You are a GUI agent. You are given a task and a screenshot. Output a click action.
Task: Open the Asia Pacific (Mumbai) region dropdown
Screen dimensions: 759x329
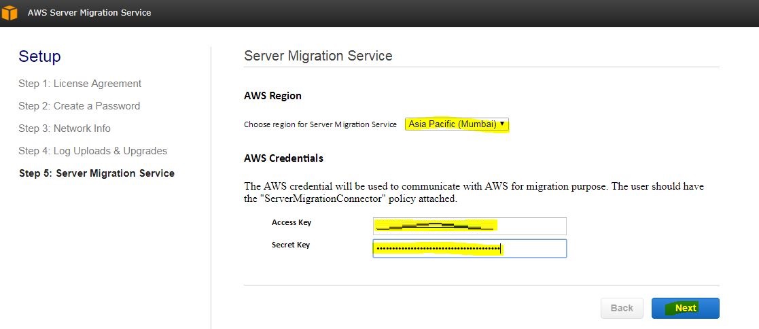pyautogui.click(x=457, y=124)
